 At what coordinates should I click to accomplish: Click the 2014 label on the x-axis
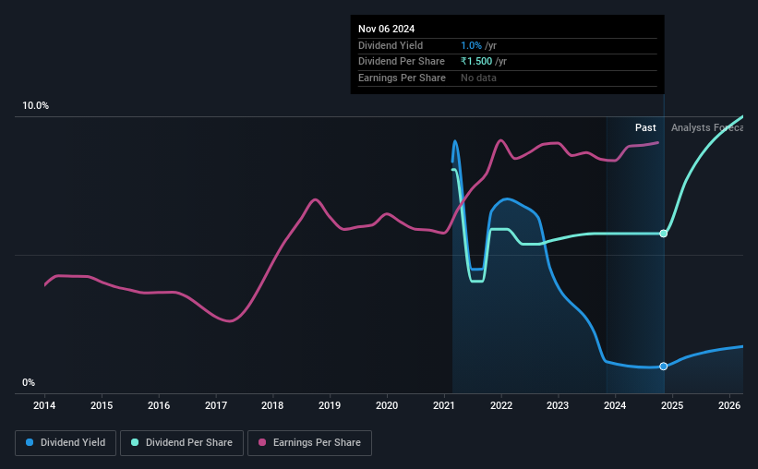click(44, 405)
